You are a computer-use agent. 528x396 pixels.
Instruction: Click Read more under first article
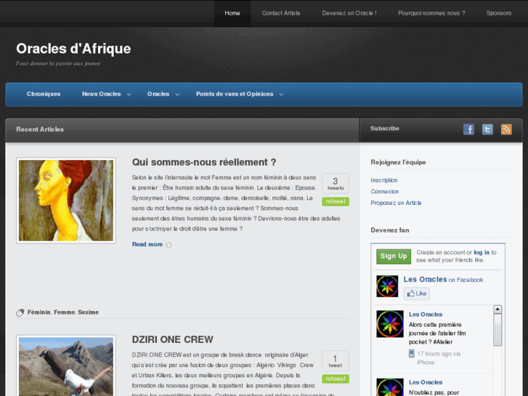point(147,244)
